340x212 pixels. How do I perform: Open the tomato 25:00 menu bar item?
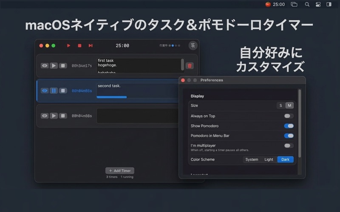pos(275,4)
